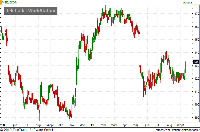Click the '18 year label on time axis

pos(2,125)
